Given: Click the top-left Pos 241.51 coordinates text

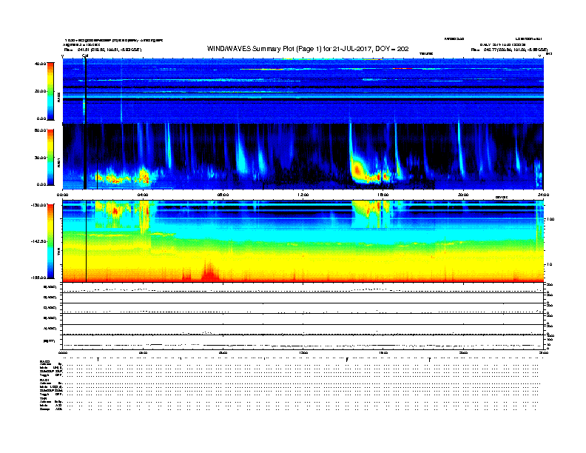Looking at the screenshot, I should click(x=103, y=50).
